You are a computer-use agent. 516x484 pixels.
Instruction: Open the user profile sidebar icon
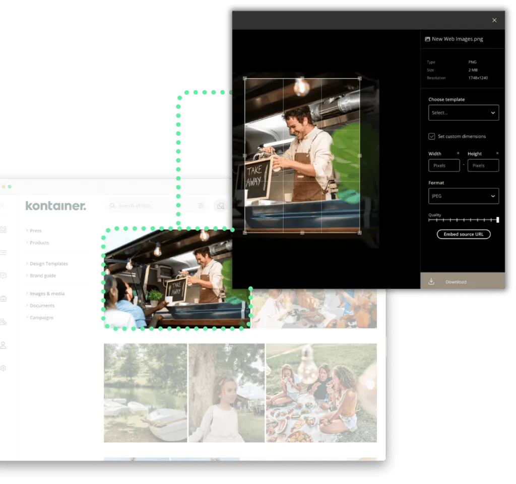click(x=4, y=345)
